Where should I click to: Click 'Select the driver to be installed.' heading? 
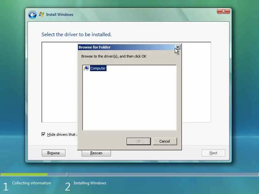click(76, 35)
